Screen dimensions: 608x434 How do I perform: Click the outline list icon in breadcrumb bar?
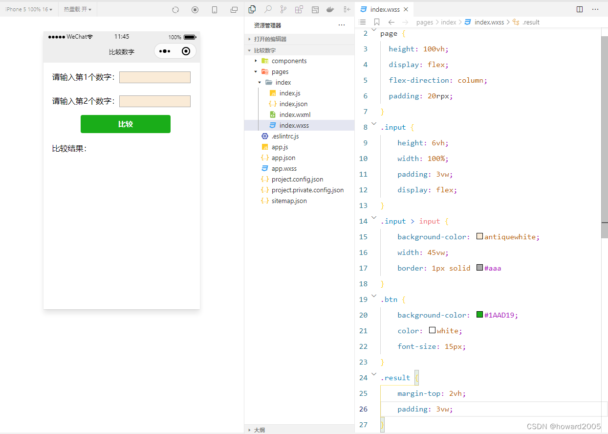coord(362,22)
